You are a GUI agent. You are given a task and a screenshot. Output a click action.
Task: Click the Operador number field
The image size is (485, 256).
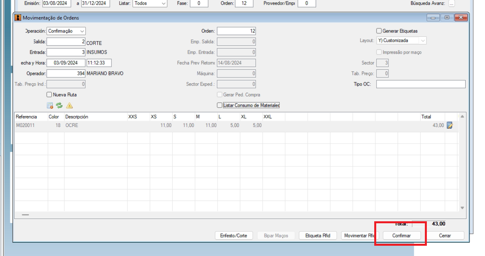click(66, 73)
